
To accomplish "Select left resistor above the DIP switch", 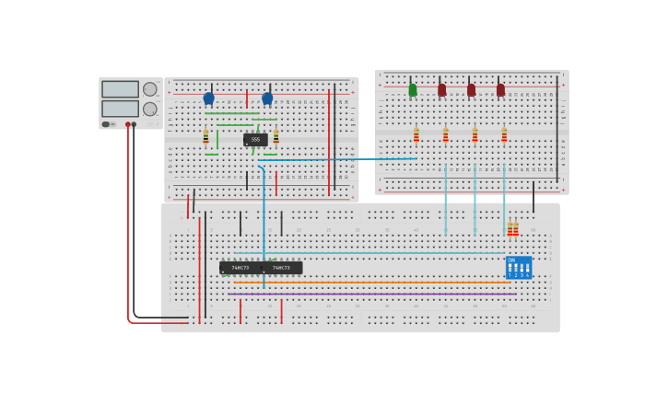I will [x=510, y=229].
